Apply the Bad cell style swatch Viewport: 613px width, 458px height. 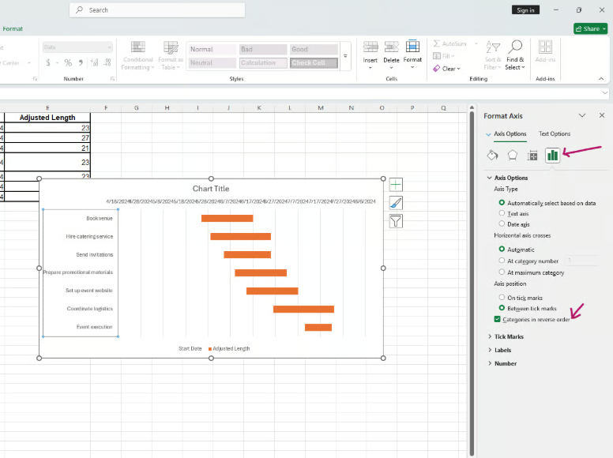coord(262,49)
